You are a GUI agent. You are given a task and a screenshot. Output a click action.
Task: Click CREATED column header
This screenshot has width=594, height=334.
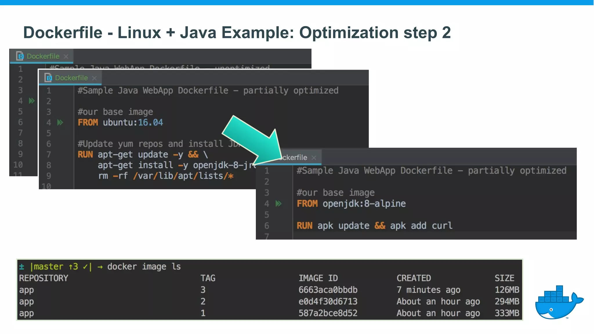pos(414,278)
